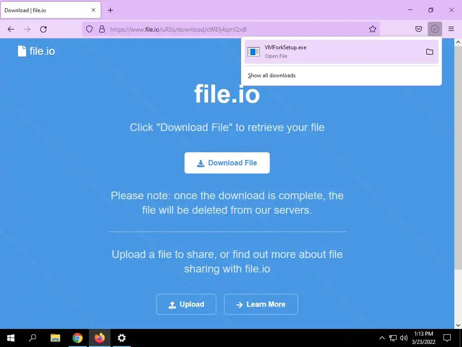Screen dimensions: 462x347
Task: Open Windows taskbar search
Action: pyautogui.click(x=32, y=338)
